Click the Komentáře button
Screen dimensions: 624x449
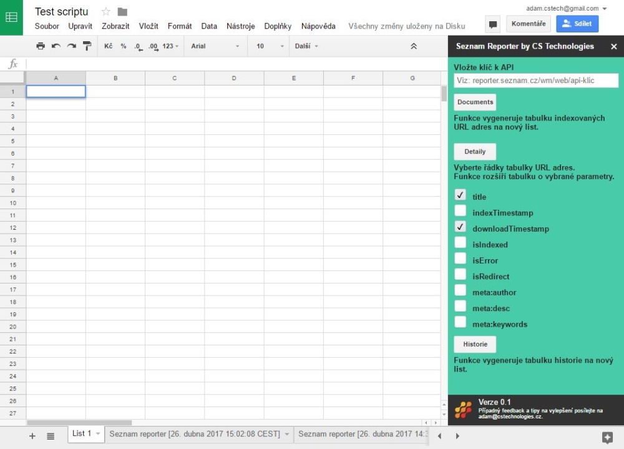[529, 24]
